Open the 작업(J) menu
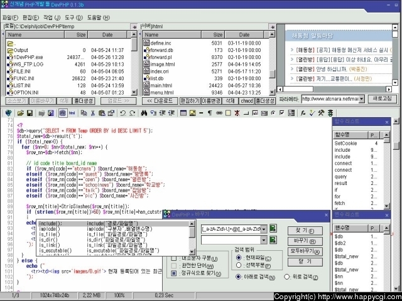Viewport: 402px width, 301px height. coord(52,18)
